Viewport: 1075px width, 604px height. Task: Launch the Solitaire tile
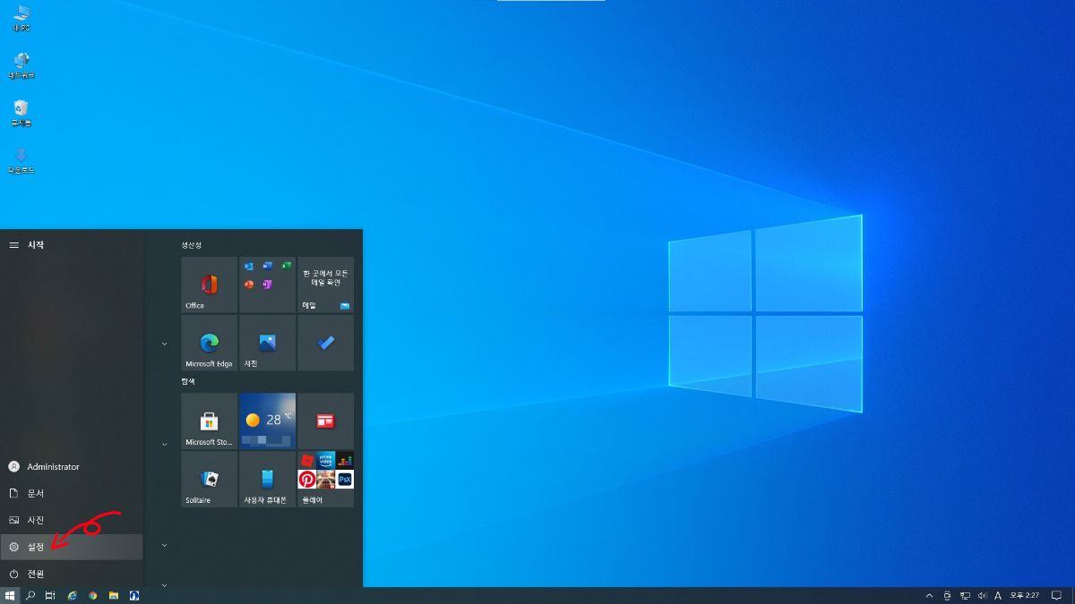[209, 479]
